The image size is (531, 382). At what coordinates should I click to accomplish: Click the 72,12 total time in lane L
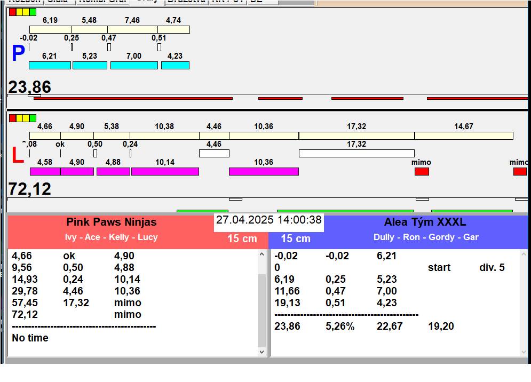point(30,188)
